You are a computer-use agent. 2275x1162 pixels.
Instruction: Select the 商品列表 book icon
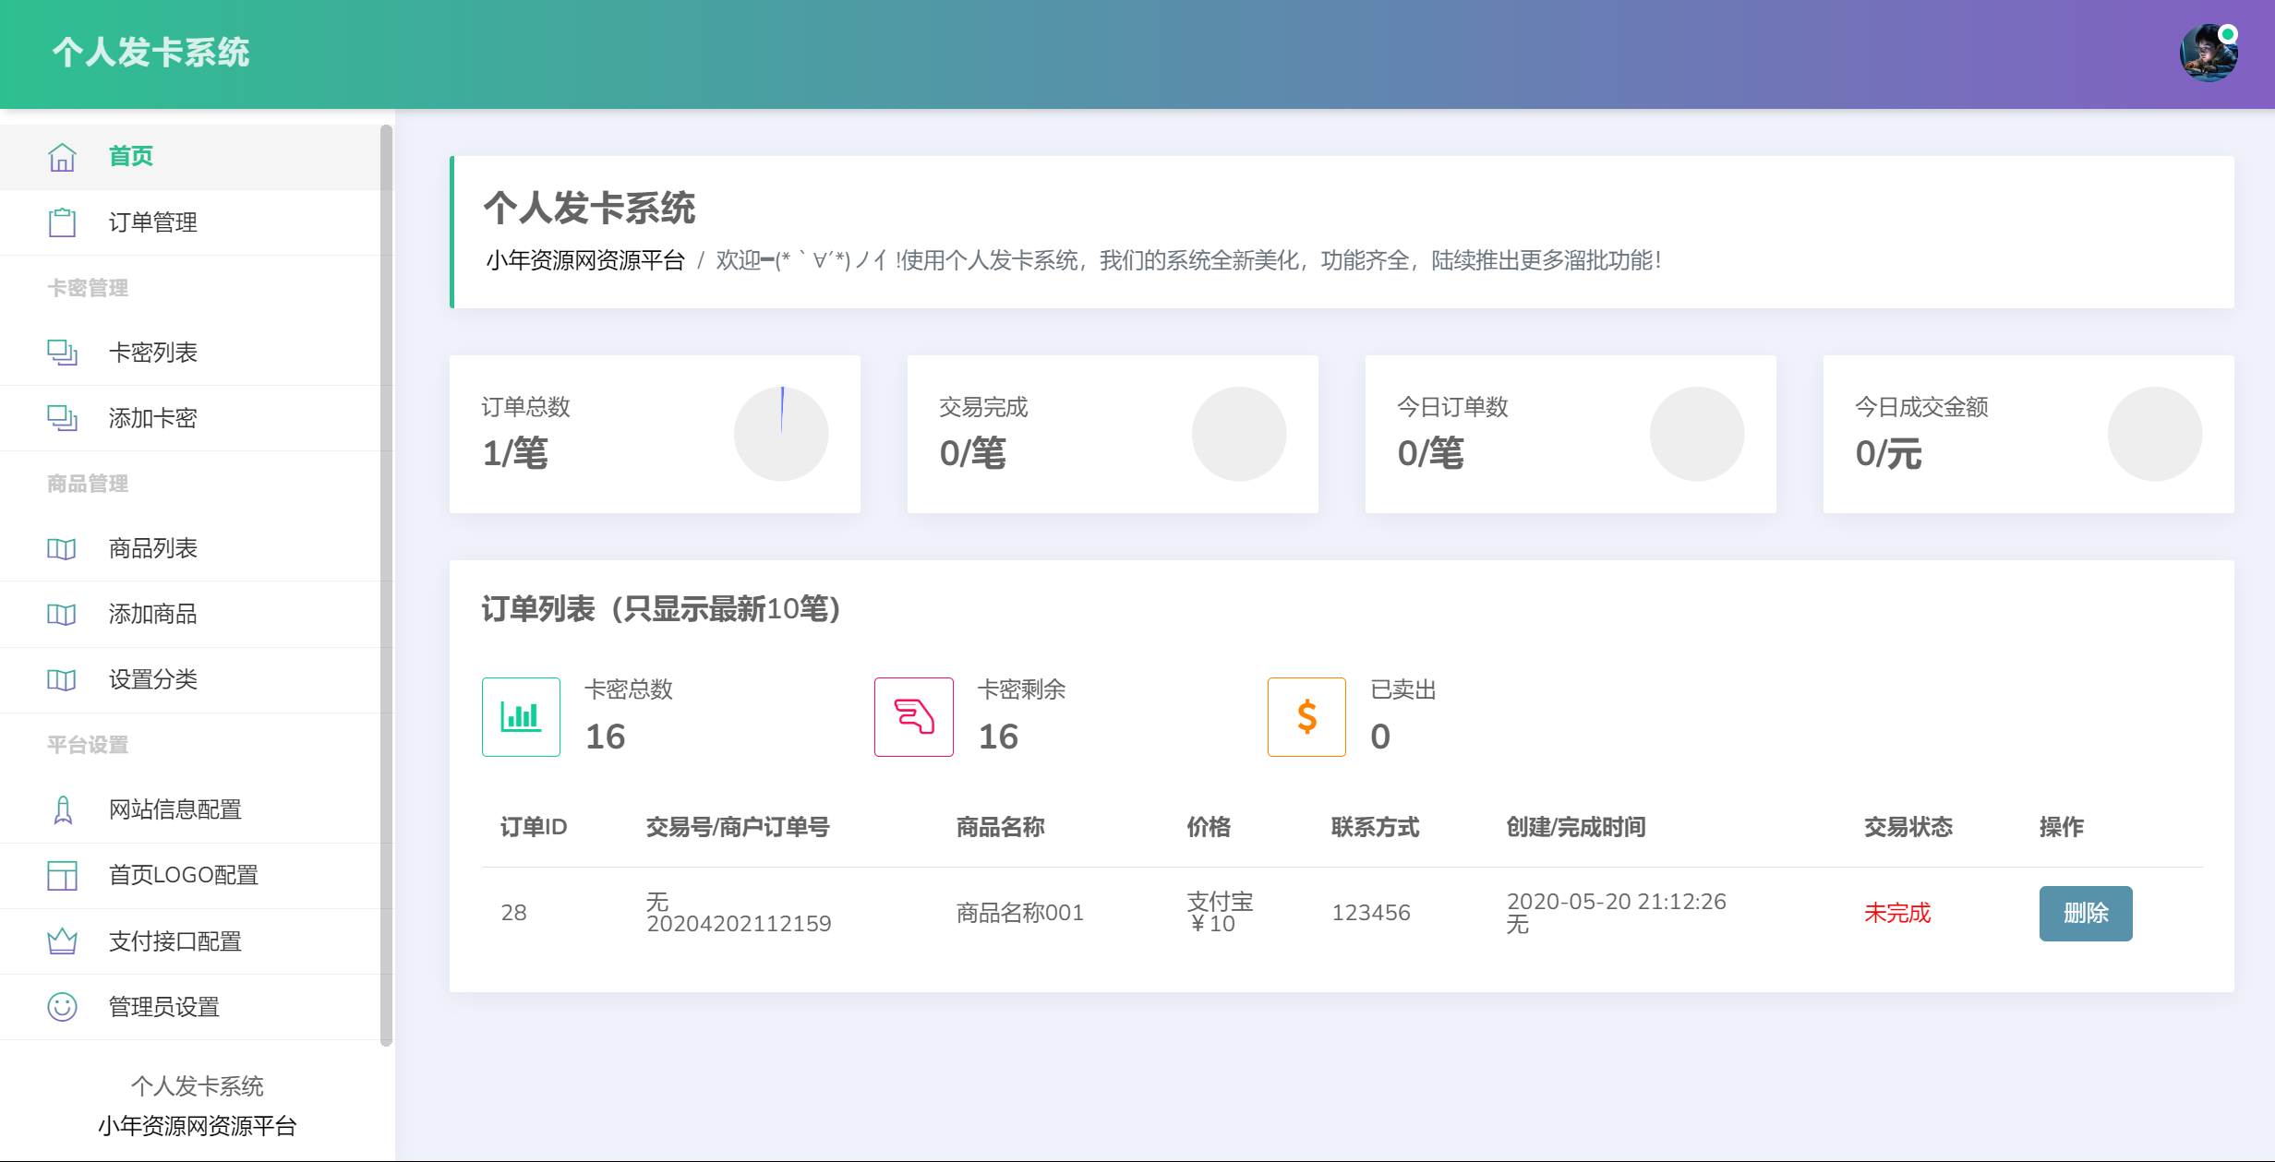coord(61,548)
